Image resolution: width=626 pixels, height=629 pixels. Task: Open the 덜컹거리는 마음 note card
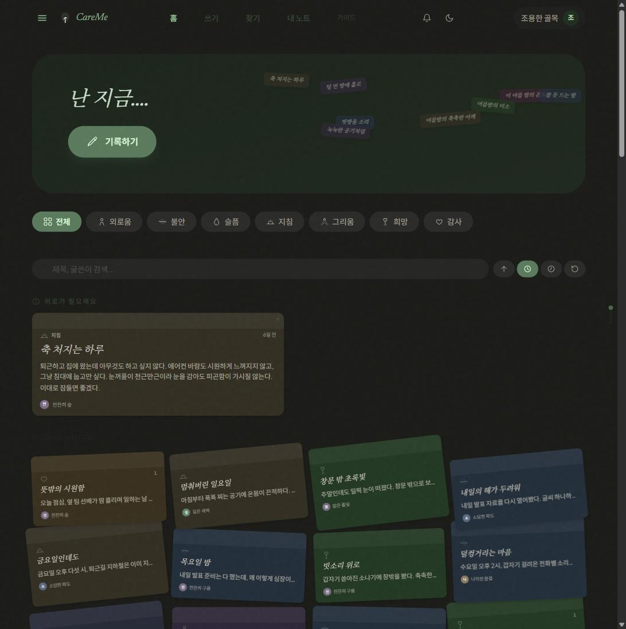pyautogui.click(x=519, y=560)
